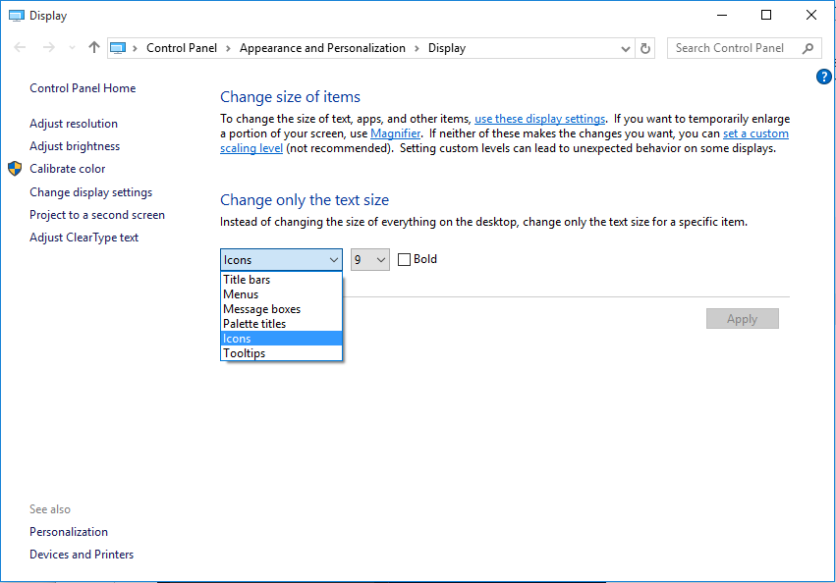Open the font size 9 dropdown

click(x=370, y=259)
